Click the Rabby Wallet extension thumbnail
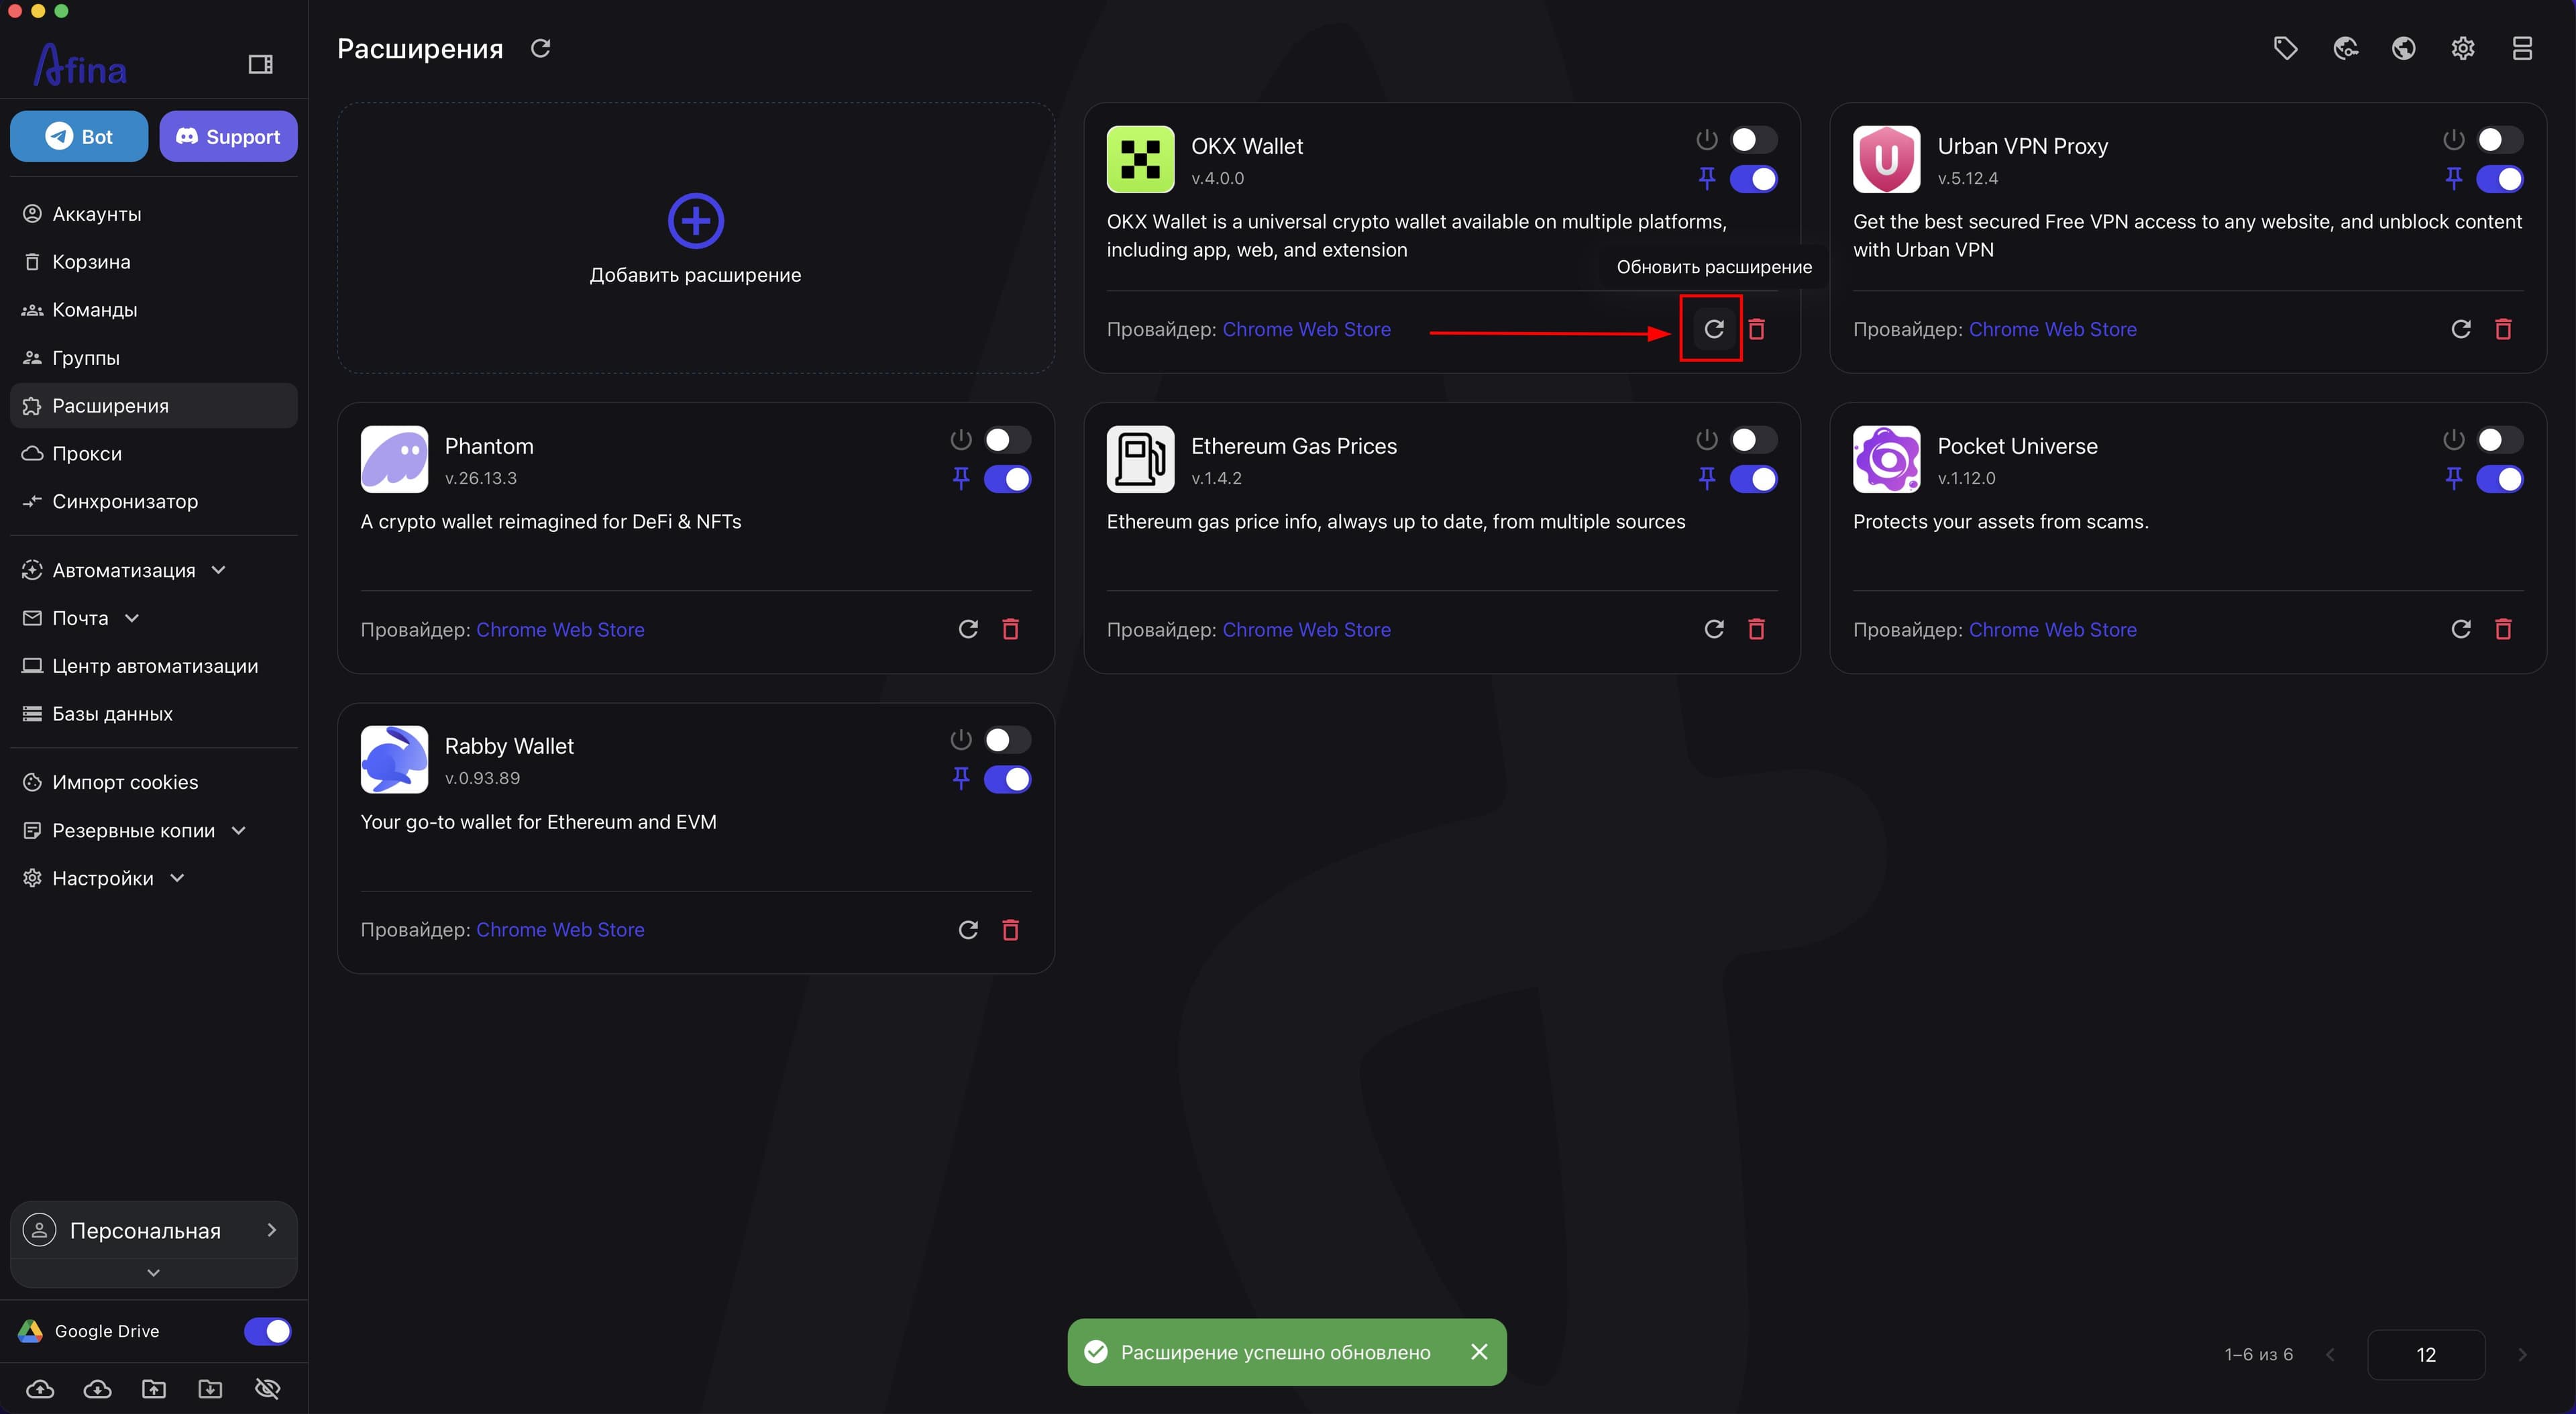This screenshot has height=1414, width=2576. [394, 759]
